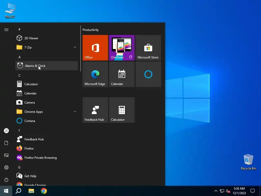Open Pictures from Start sidebar
The image size is (261, 196).
tap(6, 155)
